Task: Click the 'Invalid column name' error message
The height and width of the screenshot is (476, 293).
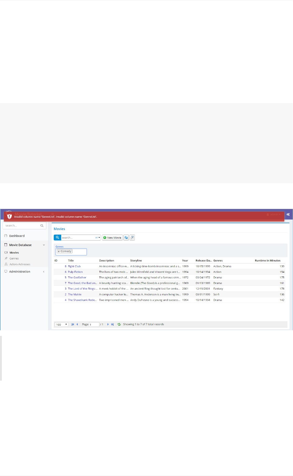Action: point(56,217)
